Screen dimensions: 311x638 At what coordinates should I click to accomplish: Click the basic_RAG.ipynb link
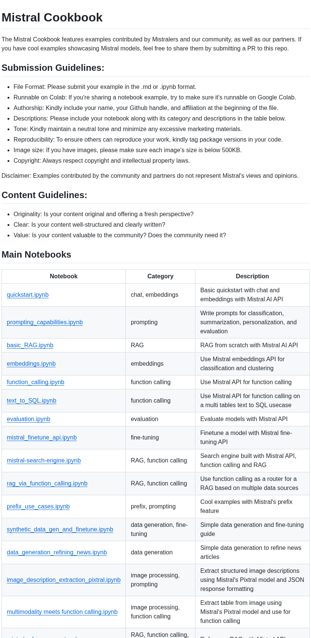30,345
